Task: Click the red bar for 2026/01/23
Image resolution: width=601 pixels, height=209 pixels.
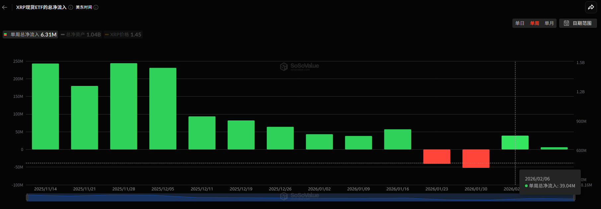Action: [x=436, y=156]
